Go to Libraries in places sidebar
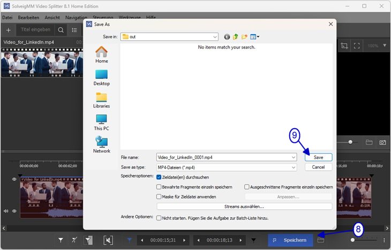 coord(101,100)
